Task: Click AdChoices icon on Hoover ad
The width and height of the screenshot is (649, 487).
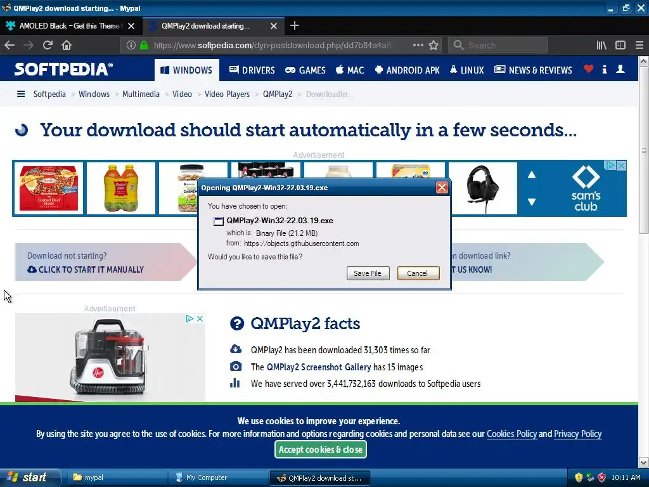Action: (x=189, y=318)
